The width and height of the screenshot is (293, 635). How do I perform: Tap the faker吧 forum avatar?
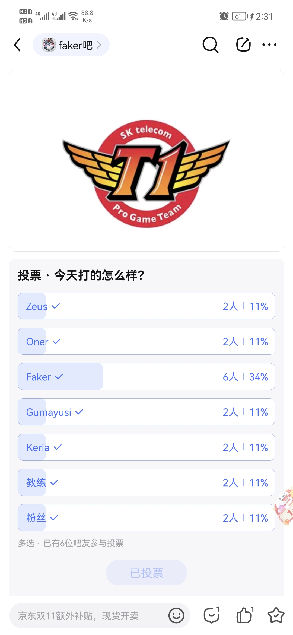point(49,45)
